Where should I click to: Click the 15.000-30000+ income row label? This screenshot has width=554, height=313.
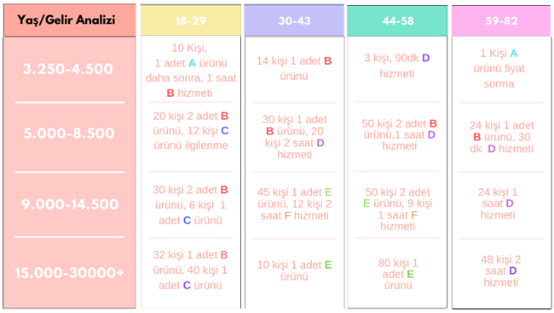(69, 272)
